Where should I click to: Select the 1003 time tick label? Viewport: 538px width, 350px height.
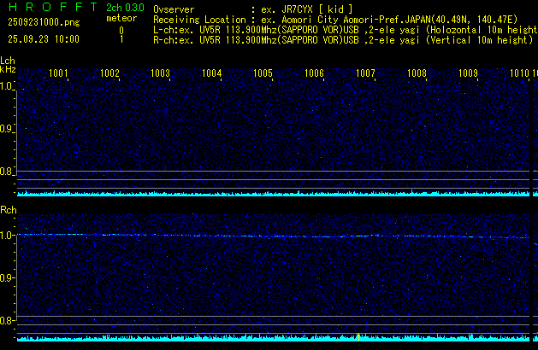click(160, 74)
